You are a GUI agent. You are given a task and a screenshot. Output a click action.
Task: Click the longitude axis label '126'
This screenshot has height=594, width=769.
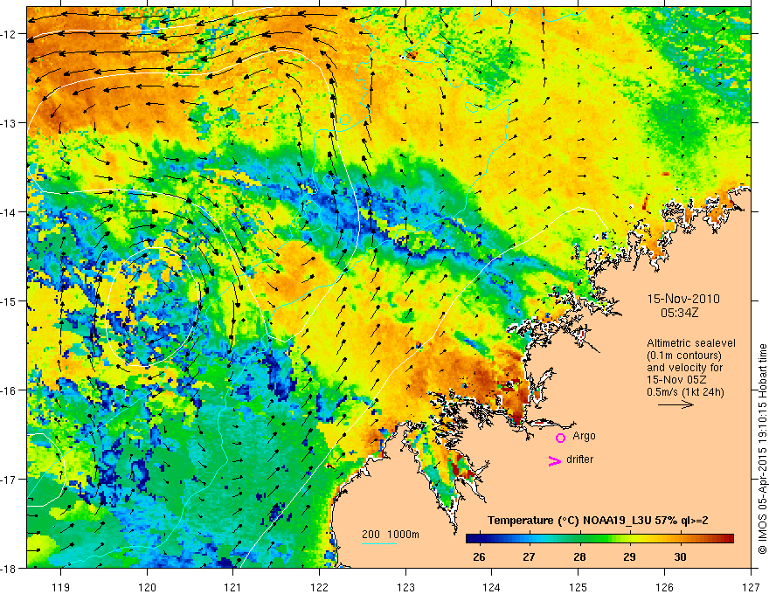(x=664, y=587)
